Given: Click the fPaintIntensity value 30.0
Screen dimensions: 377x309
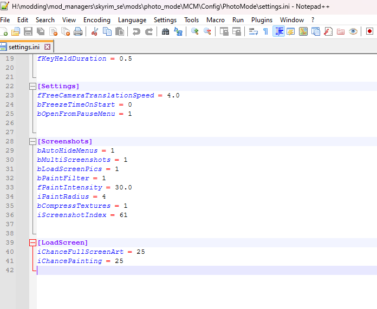Looking at the screenshot, I should pos(123,187).
